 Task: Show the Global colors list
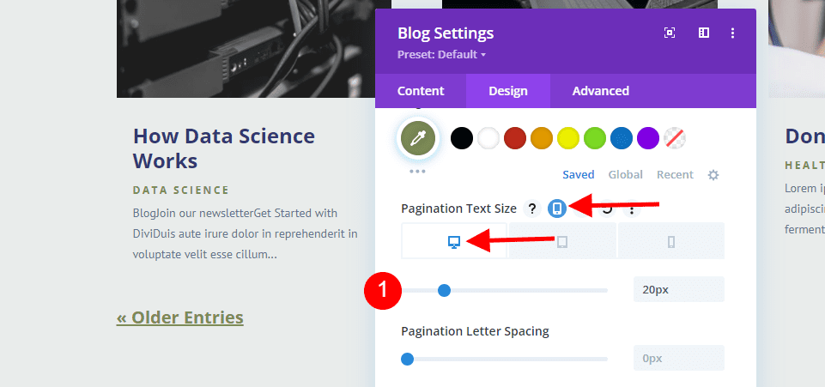(x=625, y=174)
